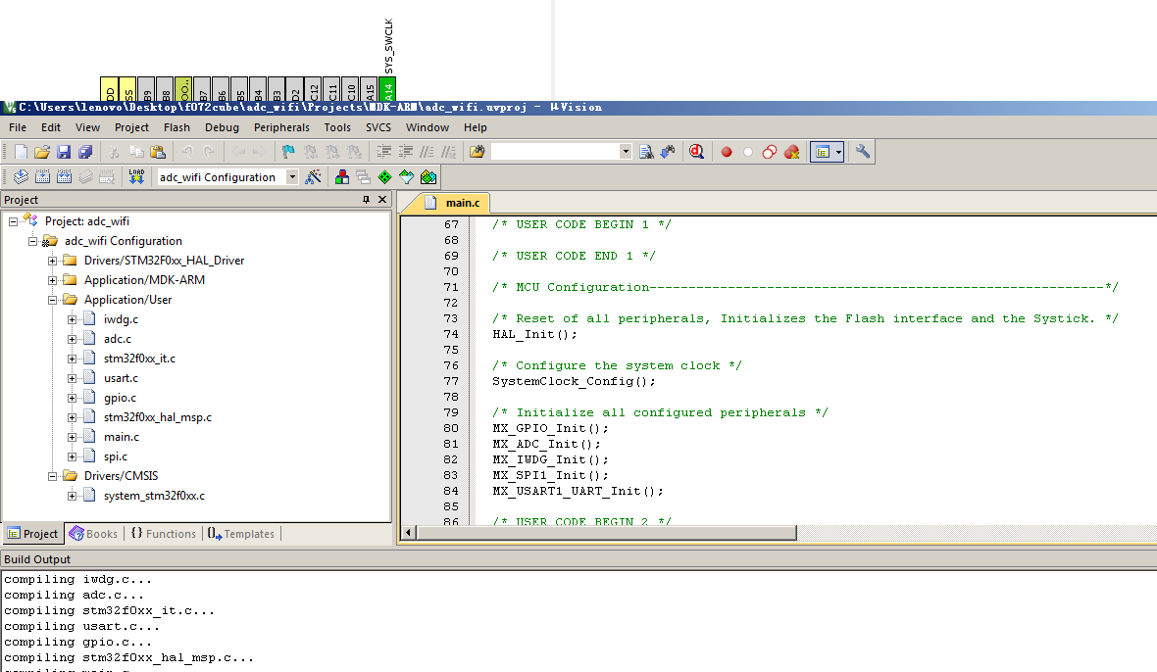Open Options for Target wand icon
Screen dimensions: 1157x672
coord(313,177)
